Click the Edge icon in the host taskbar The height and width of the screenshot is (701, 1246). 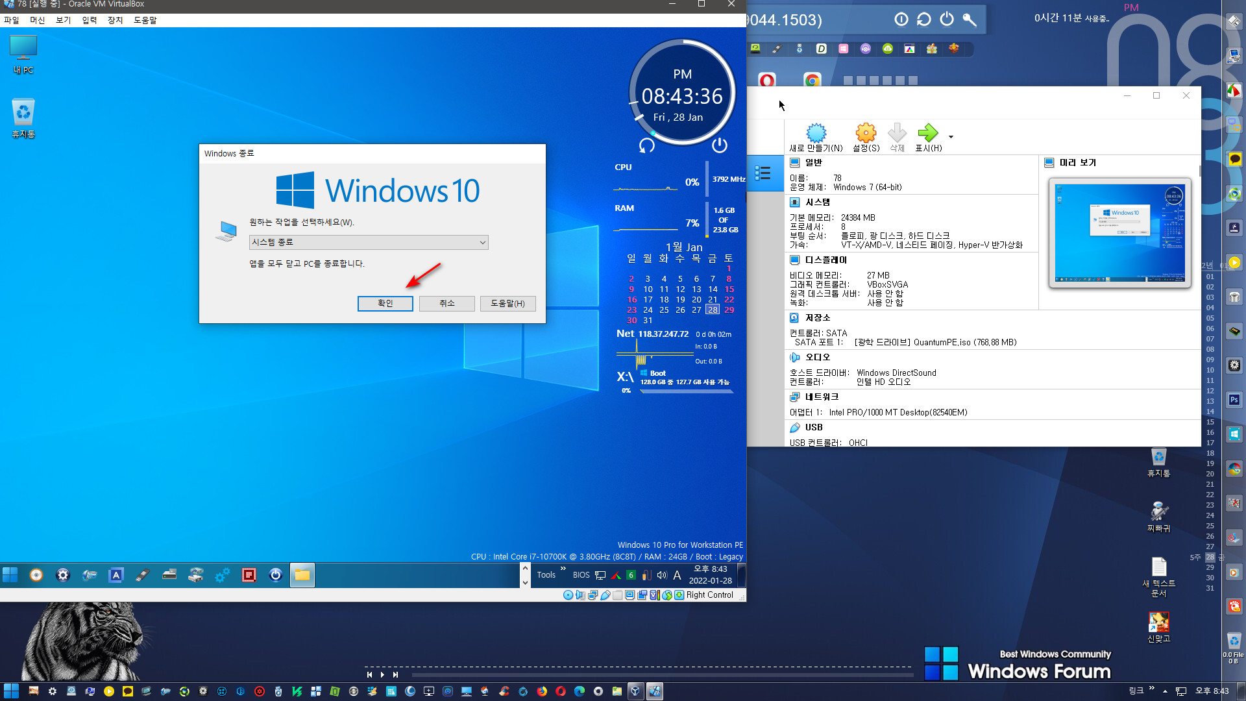[580, 691]
